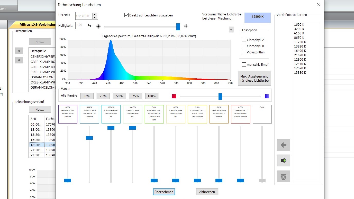The width and height of the screenshot is (354, 199).
Task: Click the blue color square icon
Action: point(267,96)
